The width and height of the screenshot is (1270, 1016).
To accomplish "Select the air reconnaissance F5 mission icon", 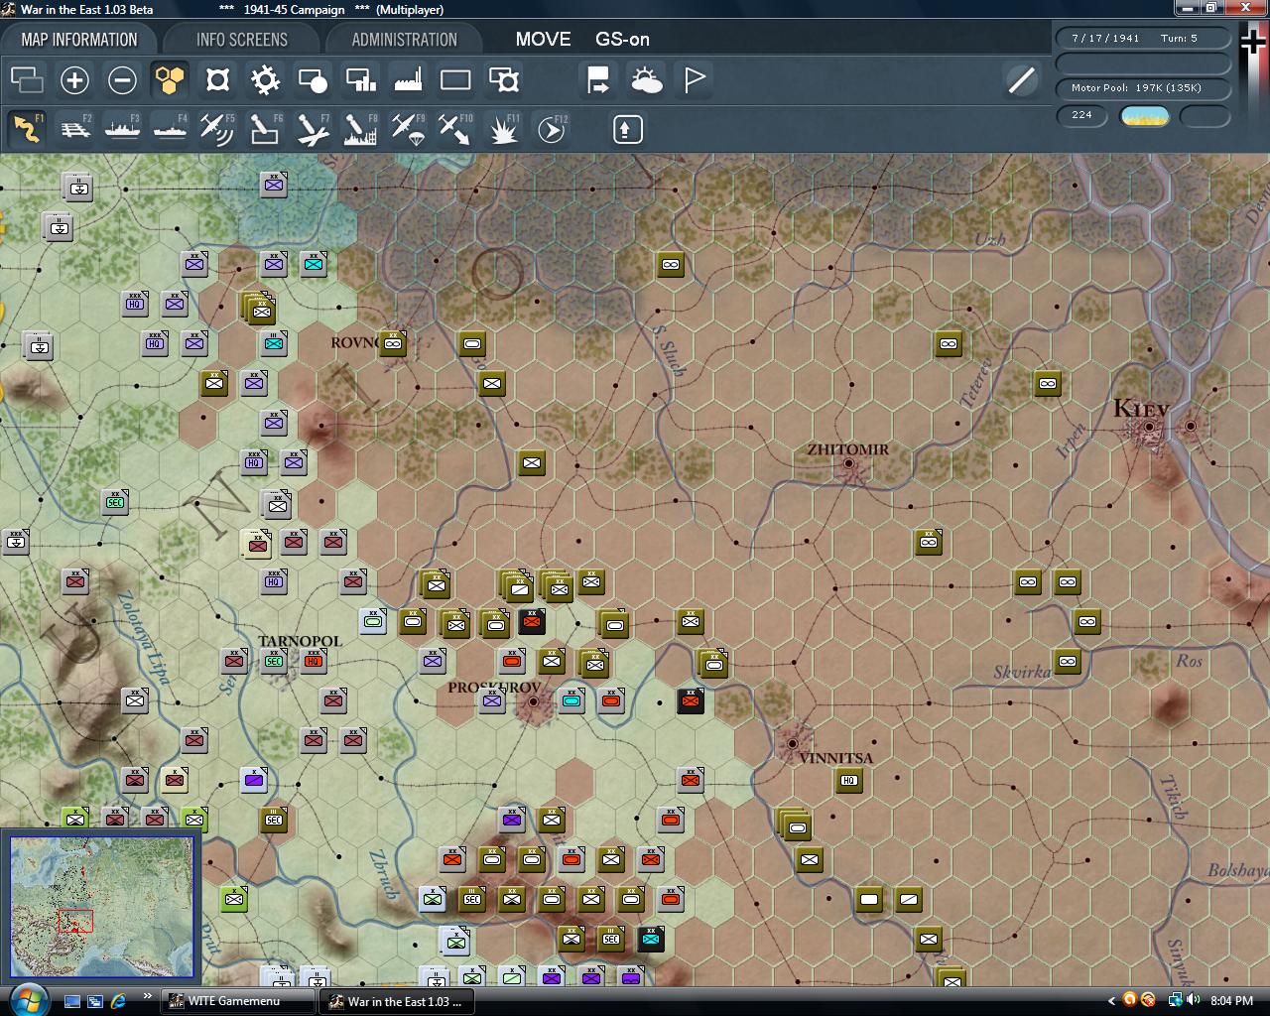I will 216,129.
